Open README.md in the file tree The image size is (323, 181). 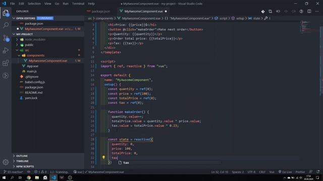pyautogui.click(x=34, y=93)
